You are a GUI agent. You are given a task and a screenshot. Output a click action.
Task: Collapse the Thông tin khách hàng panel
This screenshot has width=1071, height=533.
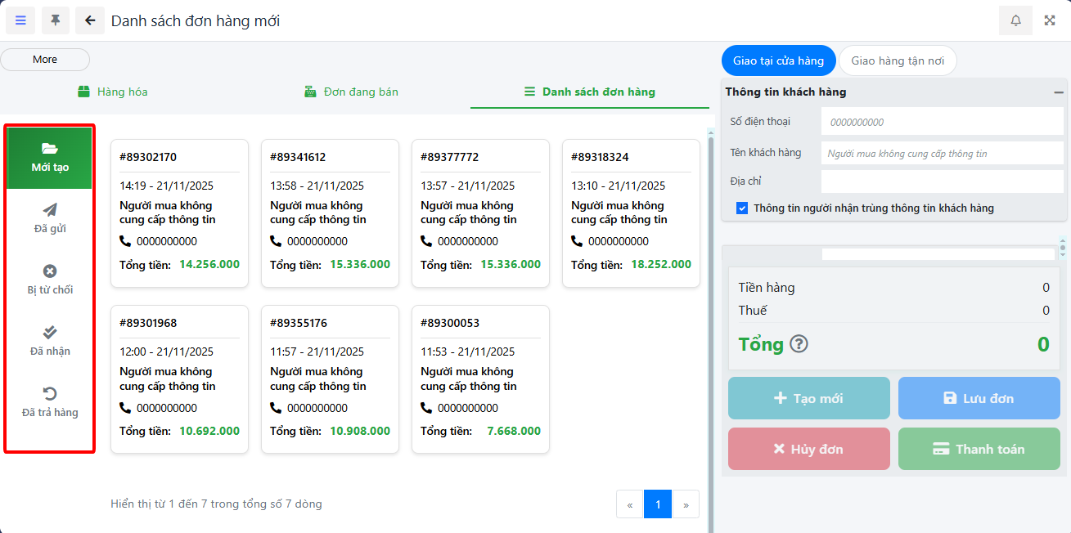(1058, 92)
